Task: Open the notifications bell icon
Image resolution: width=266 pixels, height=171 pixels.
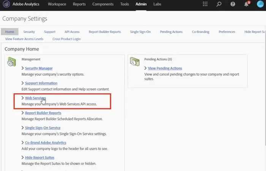Action: point(247,4)
